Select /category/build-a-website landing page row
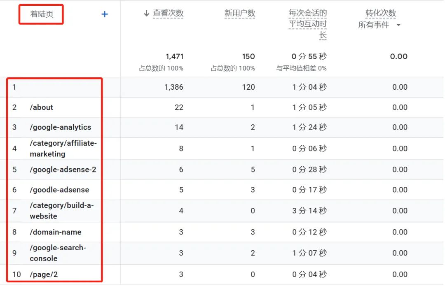 pyautogui.click(x=61, y=211)
